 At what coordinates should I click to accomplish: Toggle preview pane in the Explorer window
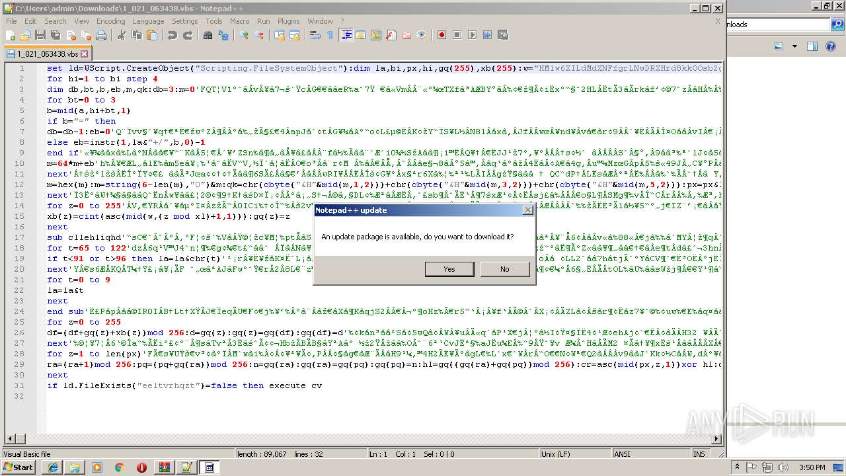[x=812, y=46]
